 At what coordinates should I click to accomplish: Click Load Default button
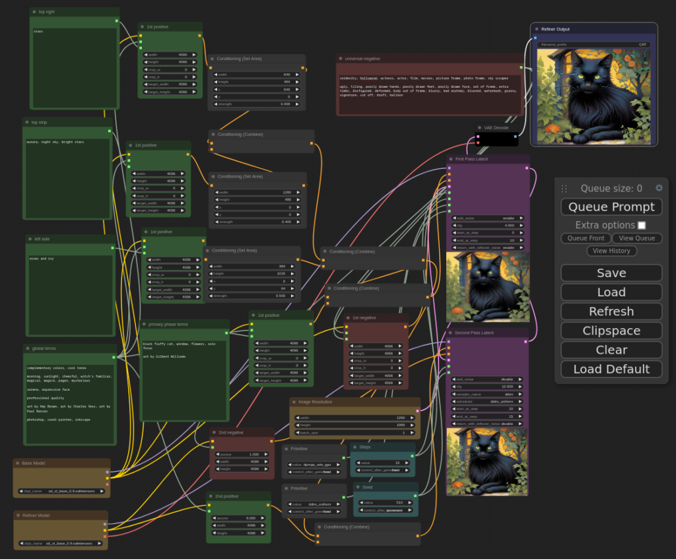(611, 369)
